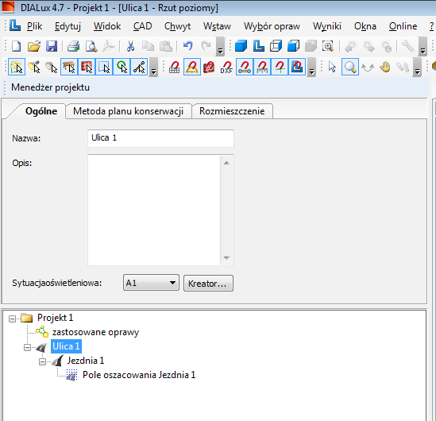436x421 pixels.
Task: Open the Chwyt menu
Action: coord(177,26)
